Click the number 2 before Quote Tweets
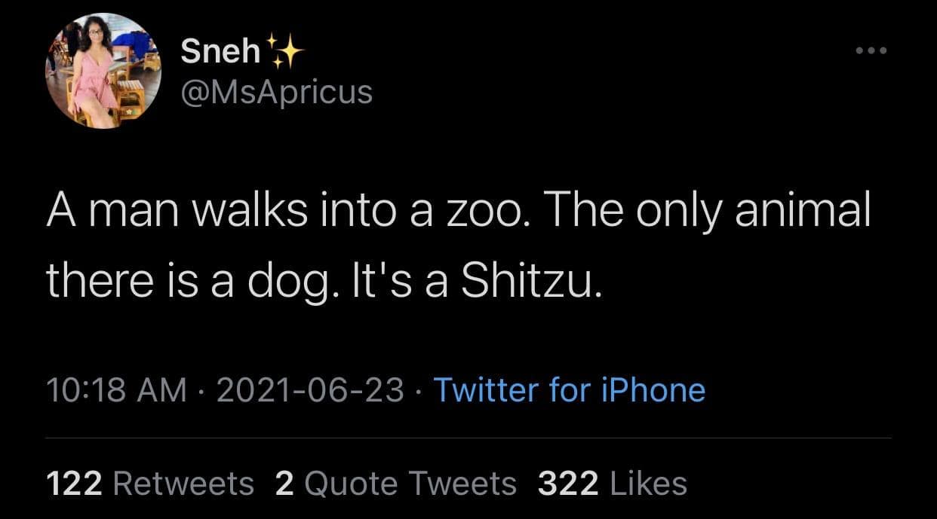The image size is (937, 519). pyautogui.click(x=284, y=483)
